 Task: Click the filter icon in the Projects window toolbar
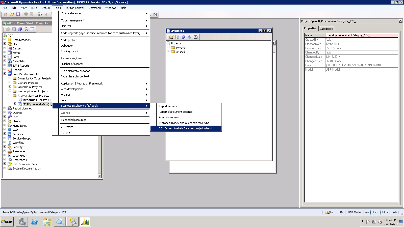click(x=190, y=37)
